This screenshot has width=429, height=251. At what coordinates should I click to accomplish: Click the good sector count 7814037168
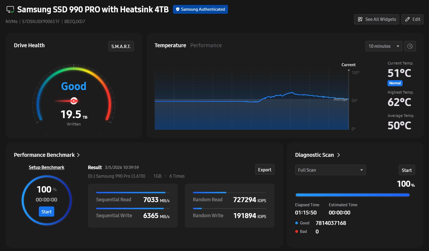(x=331, y=223)
